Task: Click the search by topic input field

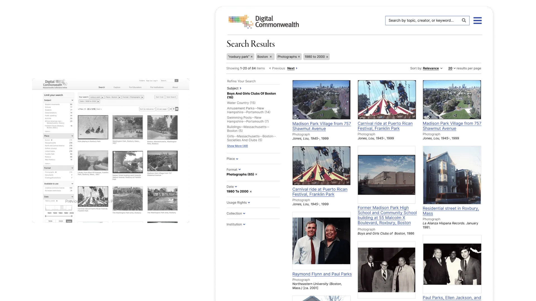Action: pos(422,20)
